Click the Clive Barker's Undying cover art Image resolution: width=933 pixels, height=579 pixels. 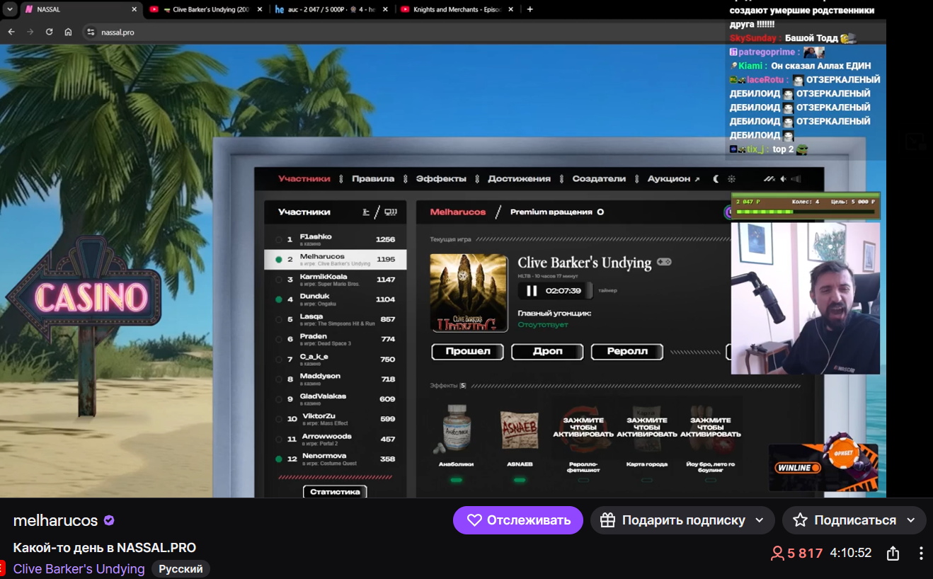(469, 293)
